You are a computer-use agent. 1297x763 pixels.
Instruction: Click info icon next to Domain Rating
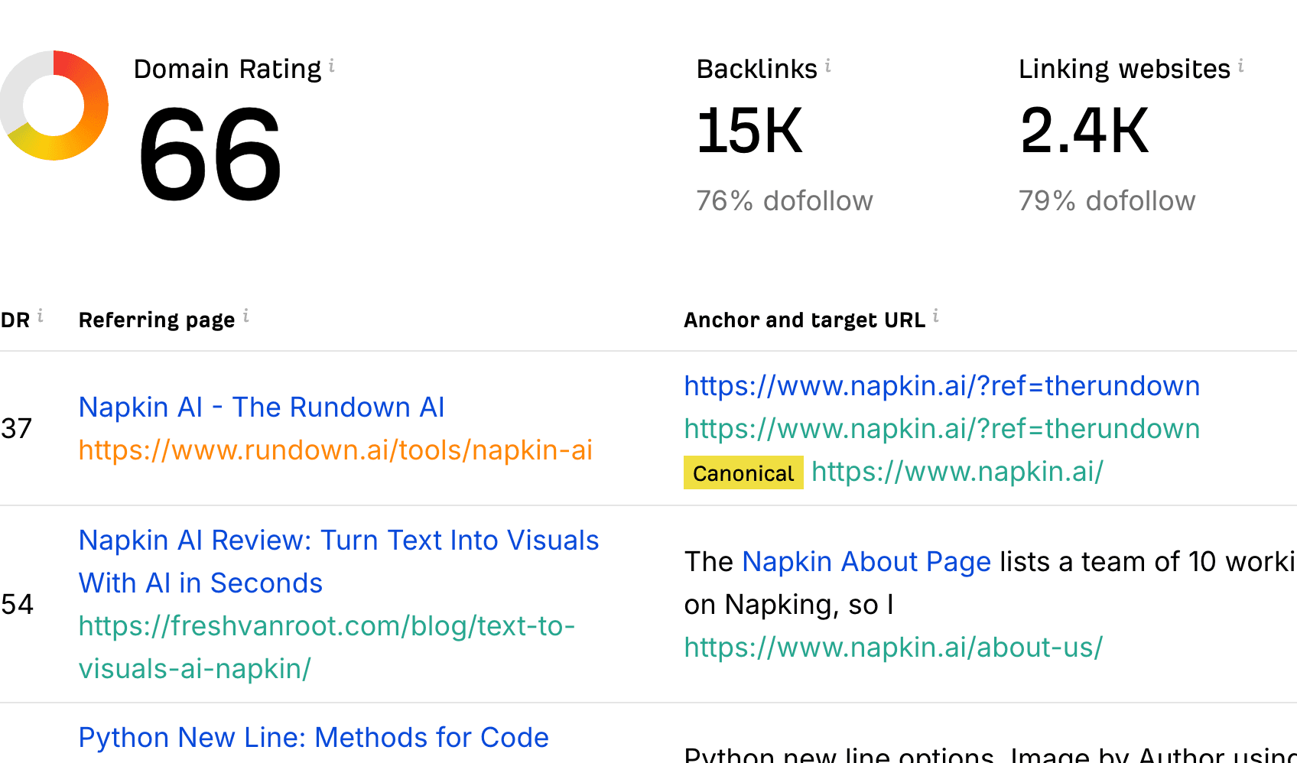pos(331,66)
